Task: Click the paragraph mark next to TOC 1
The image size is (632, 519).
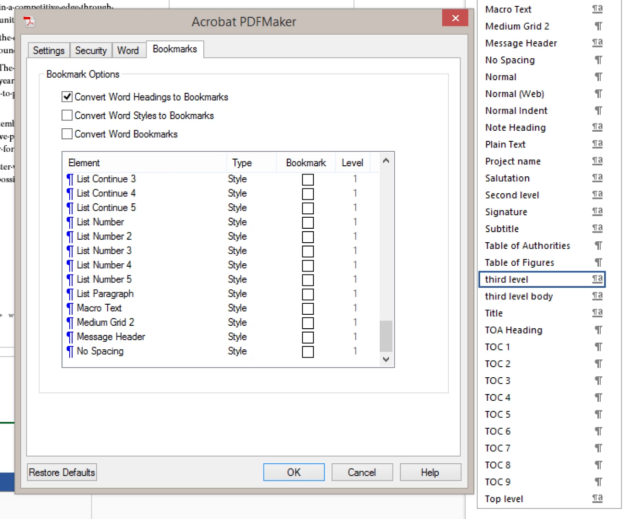Action: click(x=598, y=347)
